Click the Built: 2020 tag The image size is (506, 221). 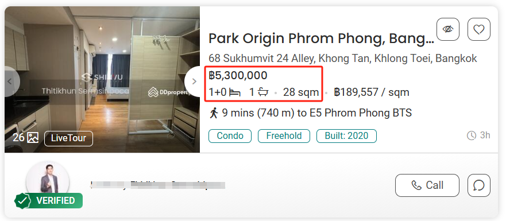pyautogui.click(x=346, y=136)
